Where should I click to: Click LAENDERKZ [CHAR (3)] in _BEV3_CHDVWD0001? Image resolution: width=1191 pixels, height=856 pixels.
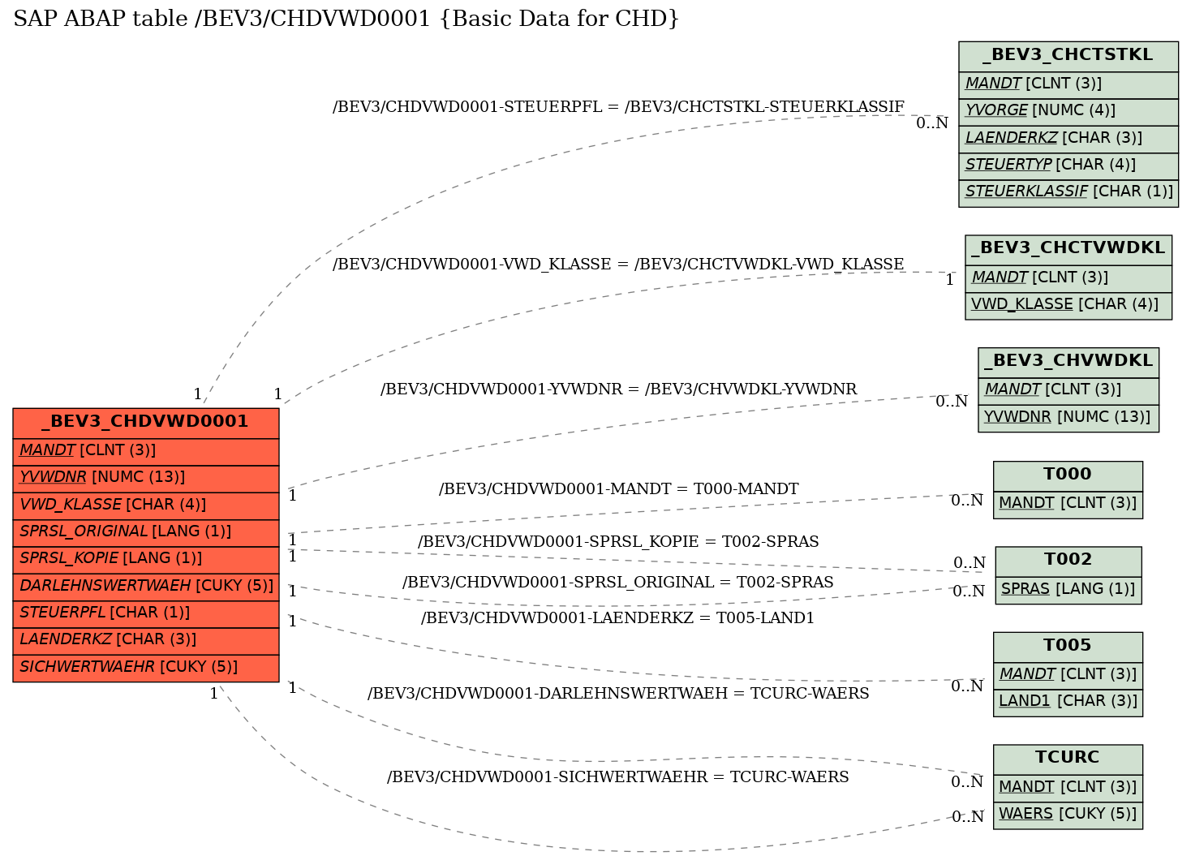pos(146,640)
